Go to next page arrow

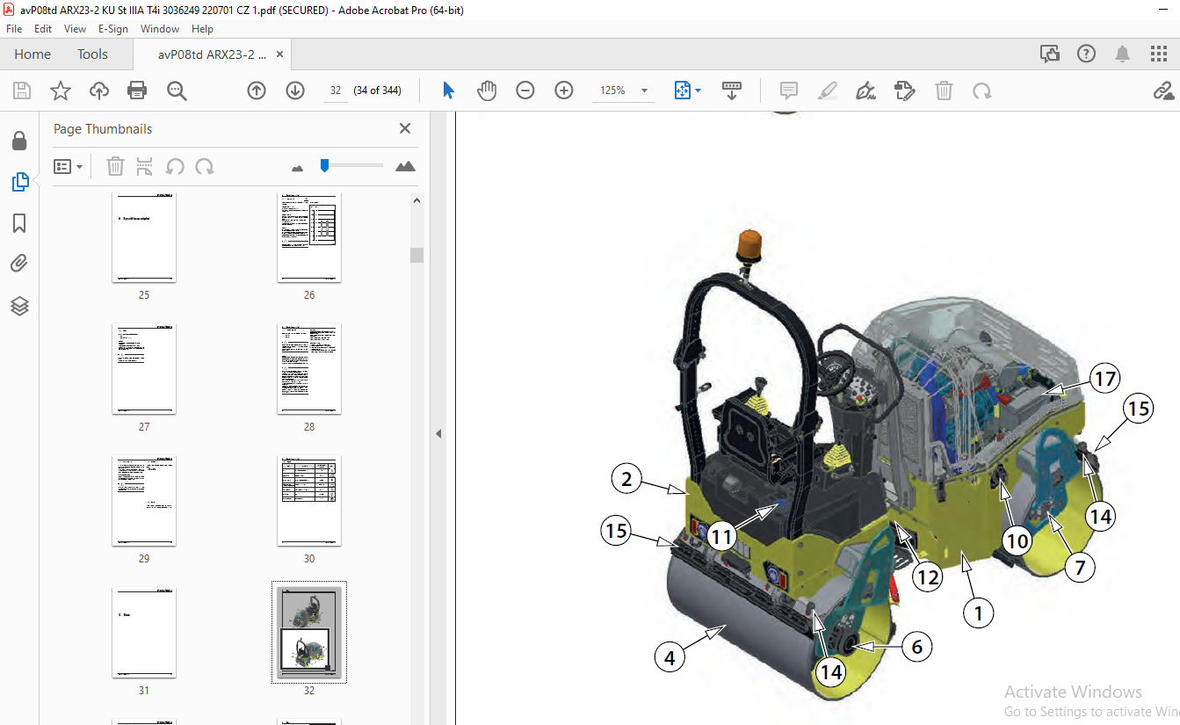(295, 91)
